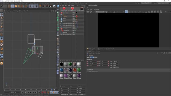The height and width of the screenshot is (96, 171).
Task: Click RenderView highlighted blue square icon
Action: point(126,12)
